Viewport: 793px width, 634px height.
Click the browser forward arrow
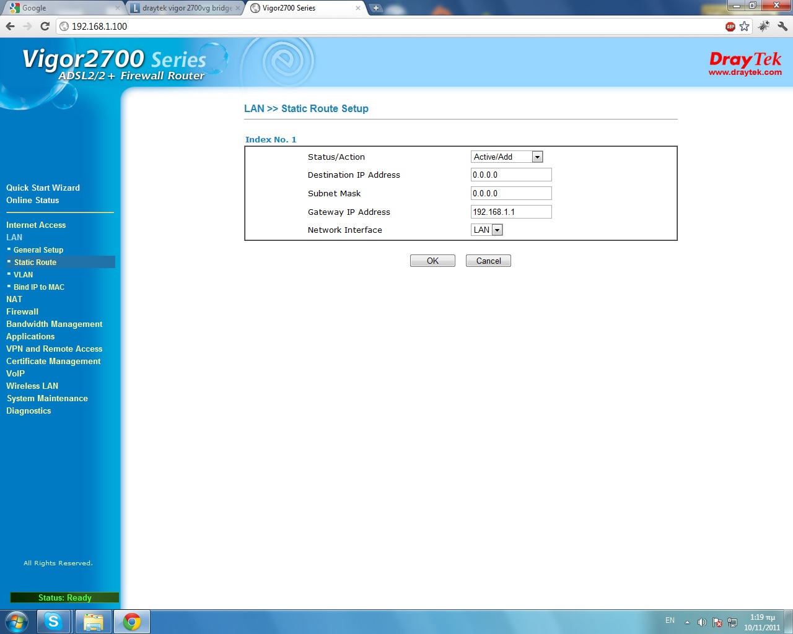pyautogui.click(x=27, y=26)
